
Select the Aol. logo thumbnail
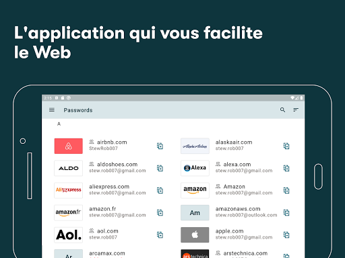69,235
